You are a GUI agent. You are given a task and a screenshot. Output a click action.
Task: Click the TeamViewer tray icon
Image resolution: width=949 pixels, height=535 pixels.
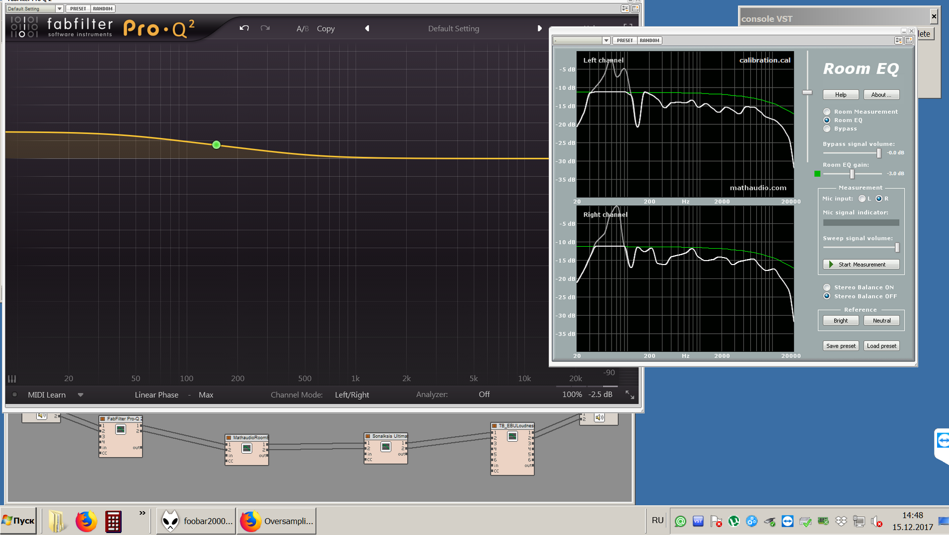[x=787, y=521]
